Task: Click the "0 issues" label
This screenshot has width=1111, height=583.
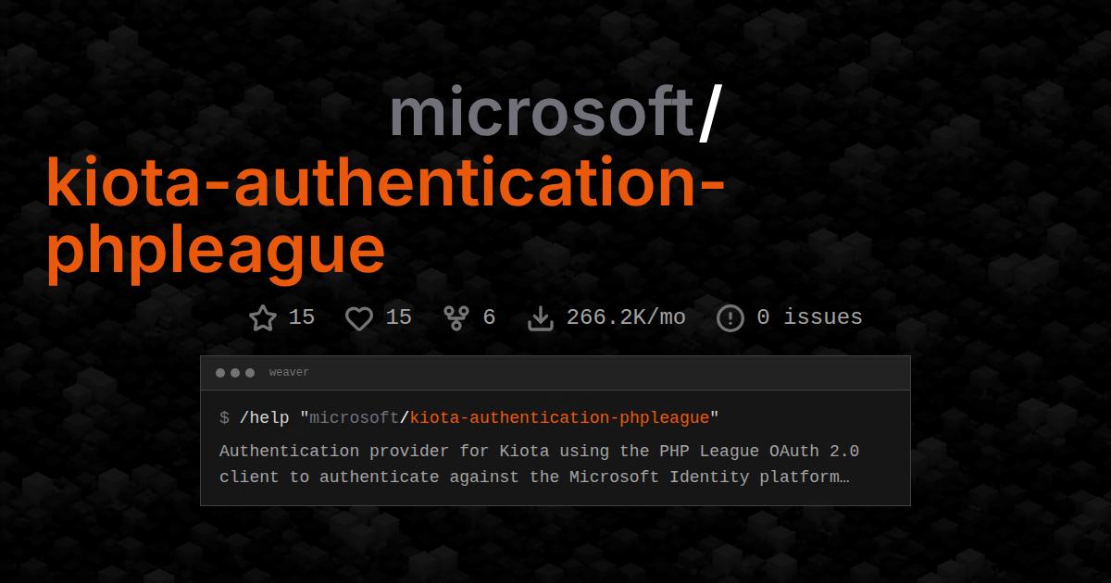Action: 809,317
